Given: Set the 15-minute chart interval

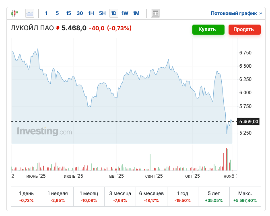Looking at the screenshot, I should (x=68, y=13).
